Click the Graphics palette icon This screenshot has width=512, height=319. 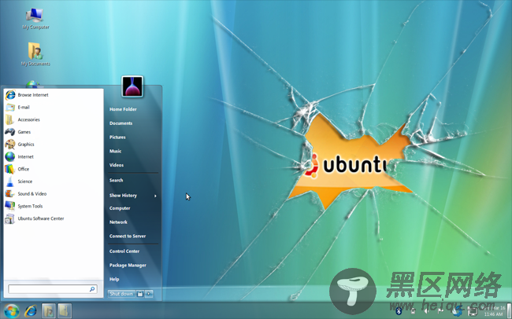(x=9, y=145)
